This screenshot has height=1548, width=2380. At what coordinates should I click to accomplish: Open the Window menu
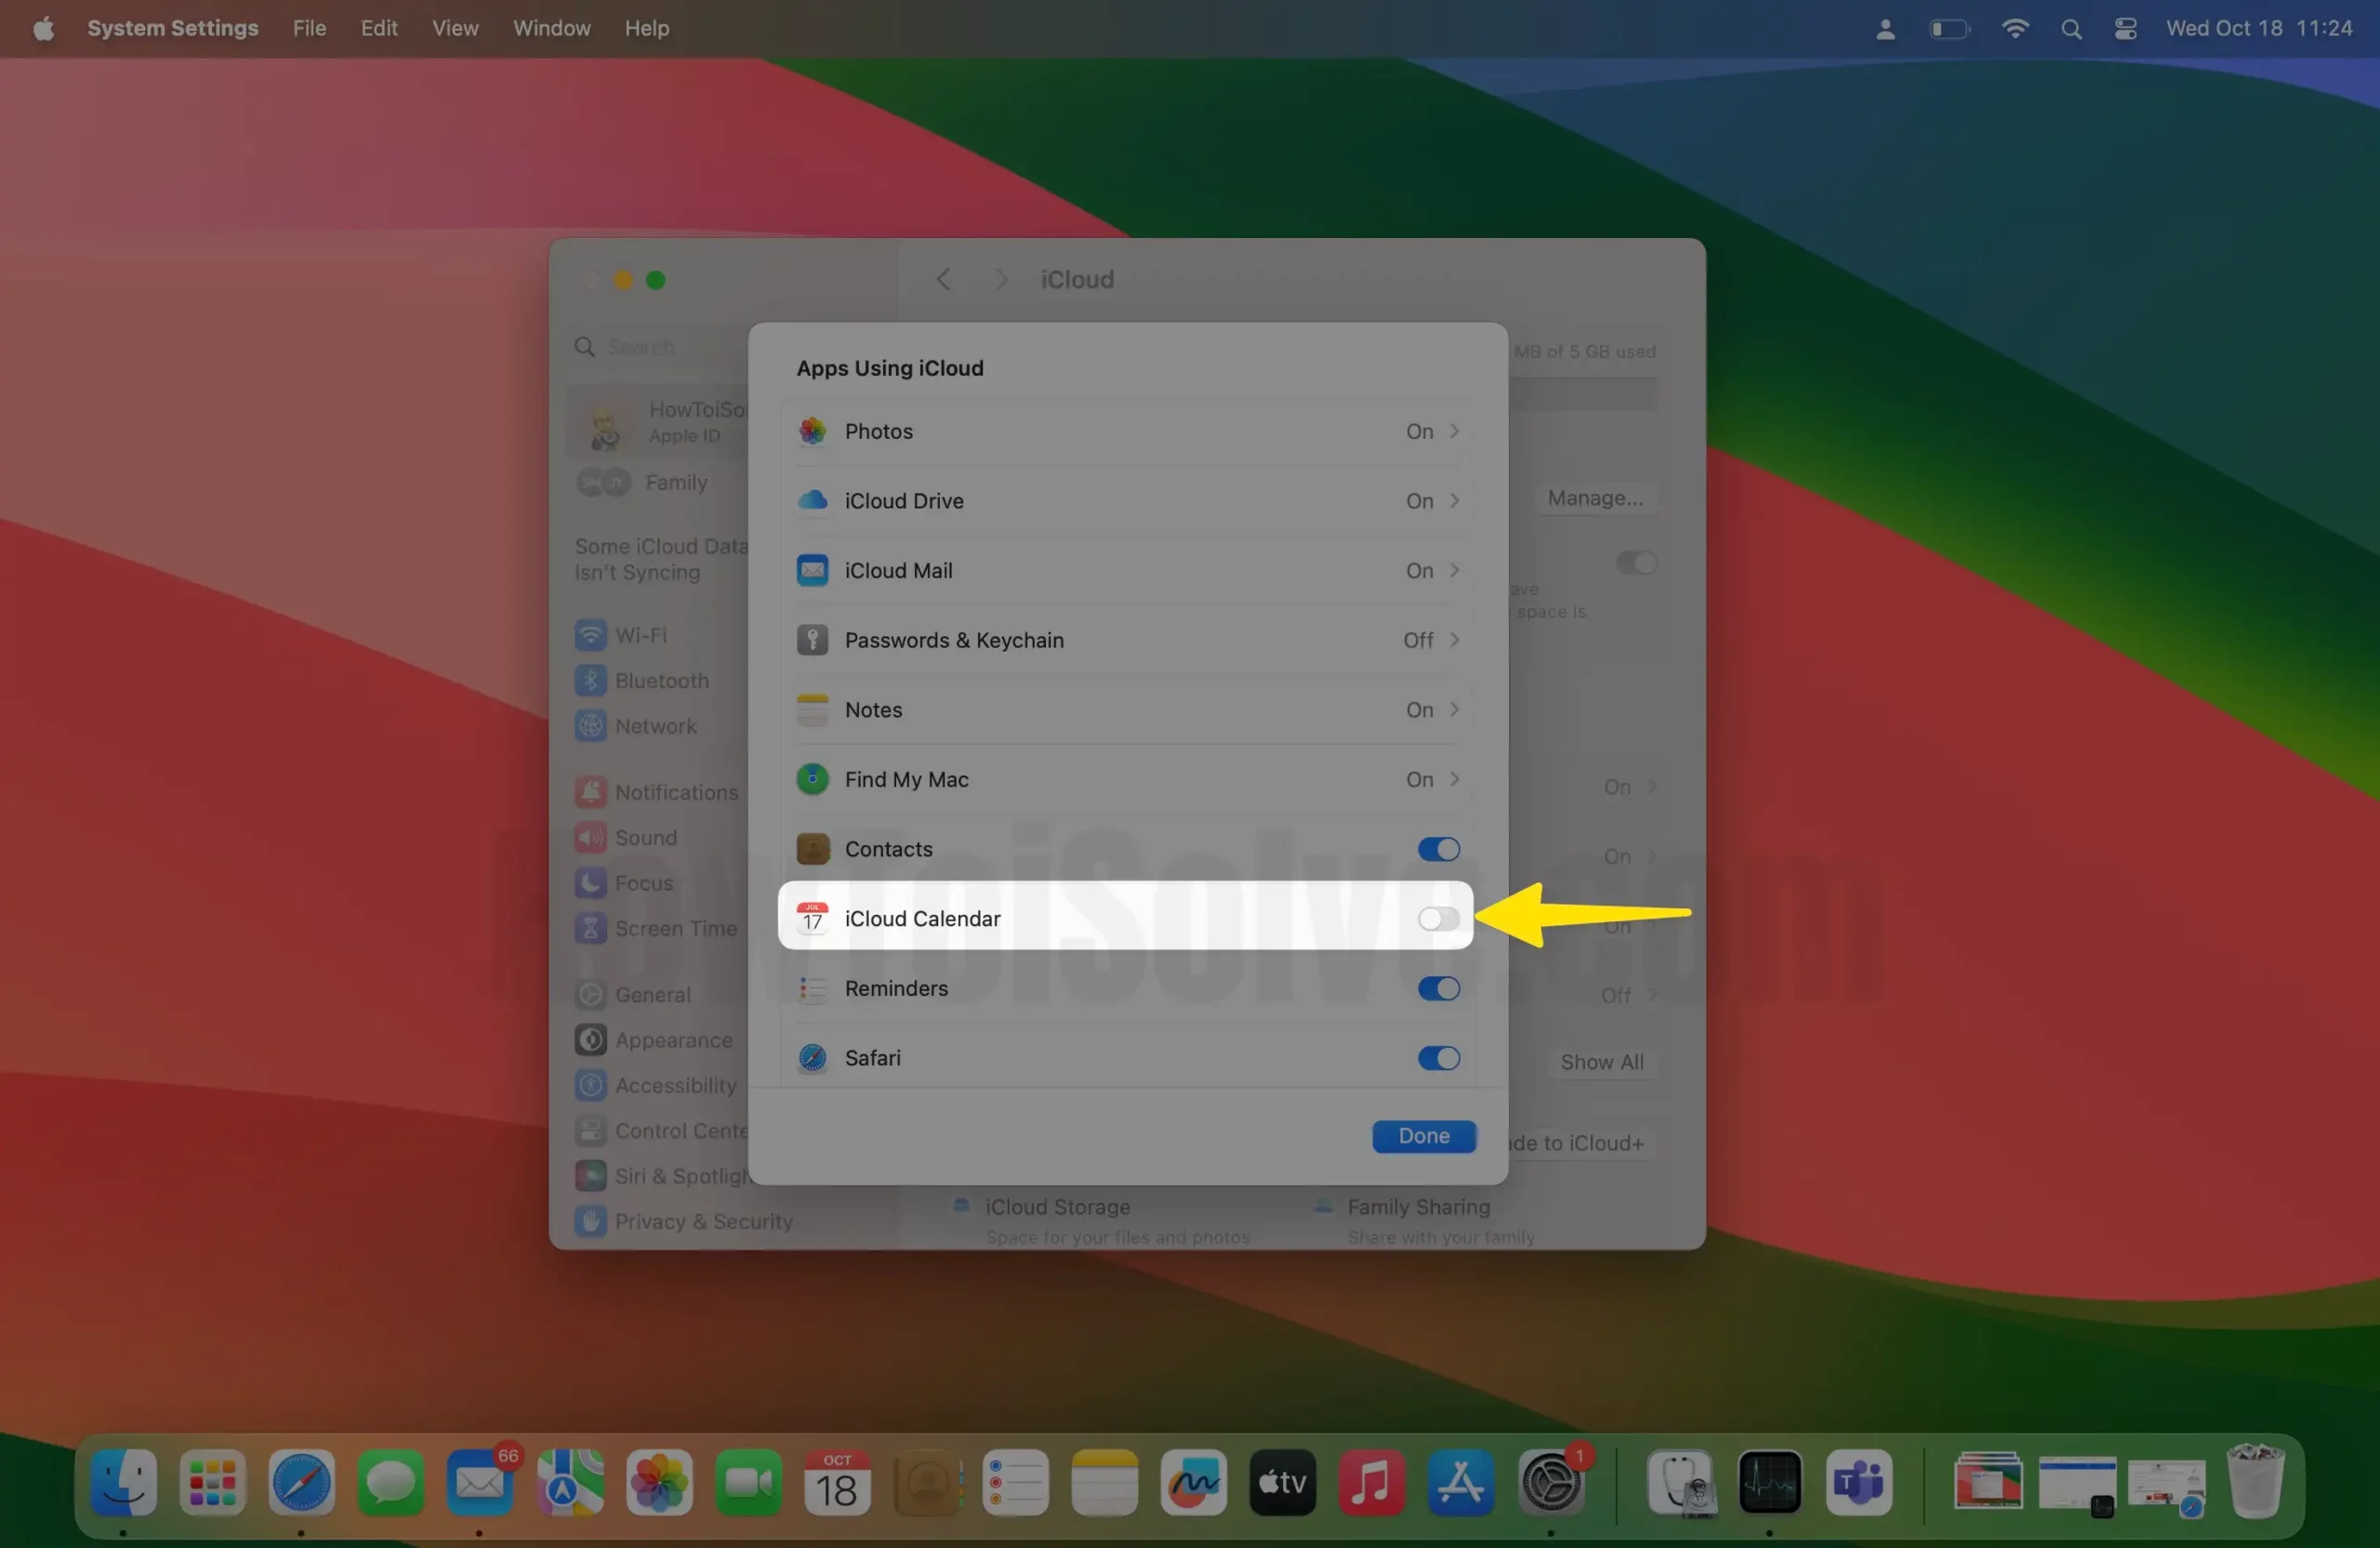[x=551, y=29]
